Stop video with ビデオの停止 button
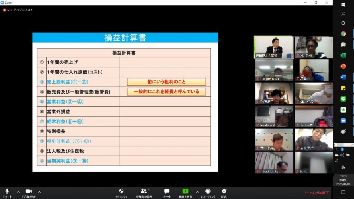 (x=28, y=193)
